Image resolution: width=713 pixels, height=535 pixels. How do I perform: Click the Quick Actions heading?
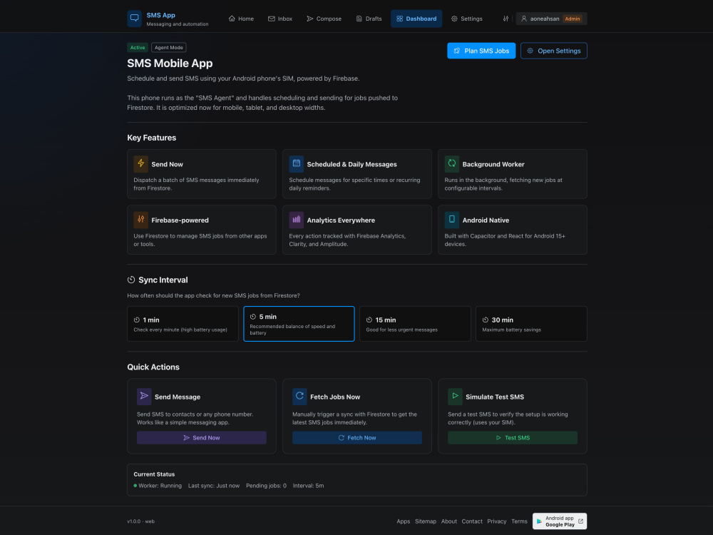click(x=153, y=367)
